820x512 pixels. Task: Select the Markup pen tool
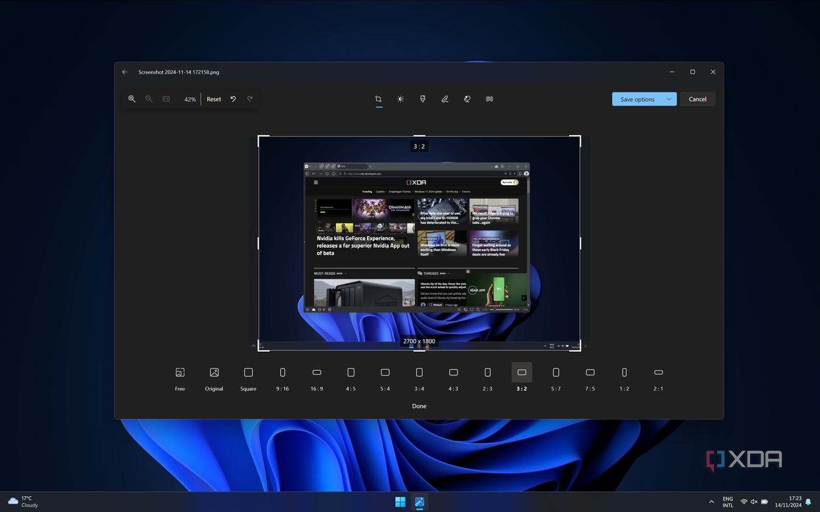coord(445,99)
